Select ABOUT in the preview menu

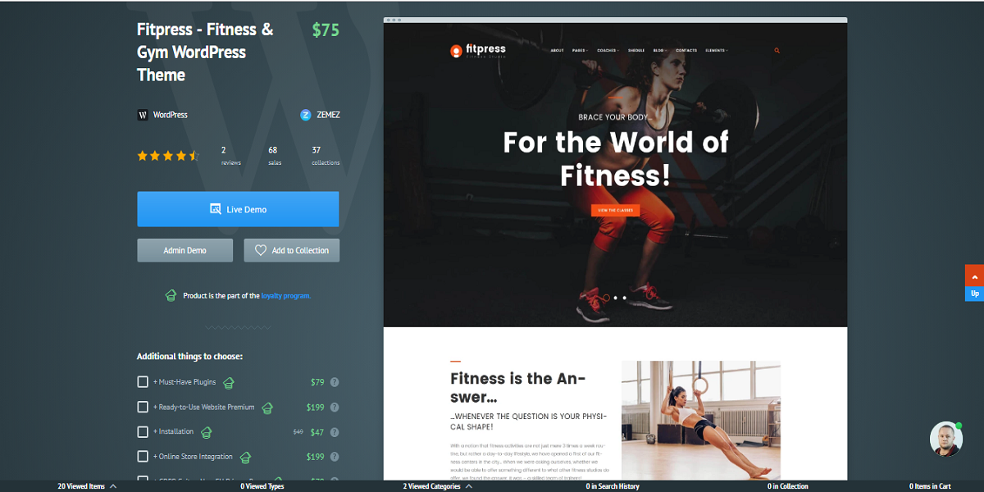(x=557, y=51)
